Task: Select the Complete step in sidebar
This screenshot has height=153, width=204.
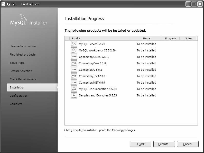Action: coord(16,104)
